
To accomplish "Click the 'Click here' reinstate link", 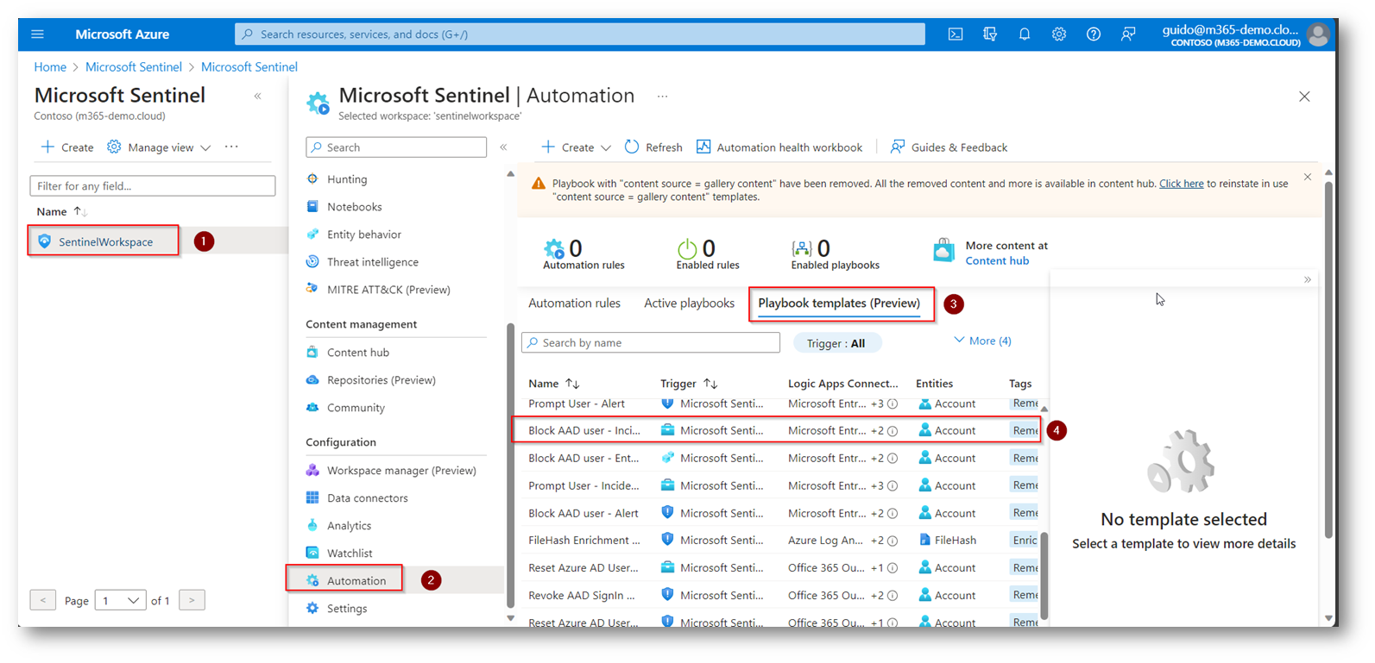I will click(x=1181, y=184).
